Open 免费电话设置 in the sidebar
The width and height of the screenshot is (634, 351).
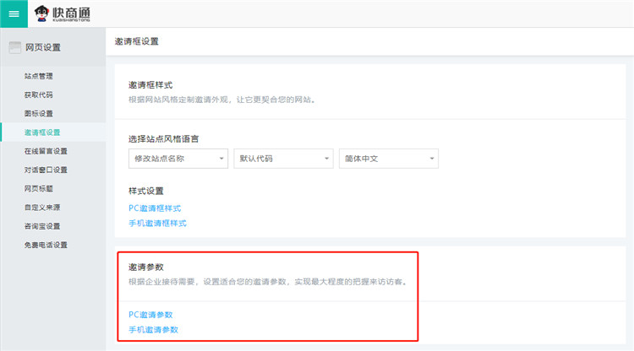tap(46, 245)
